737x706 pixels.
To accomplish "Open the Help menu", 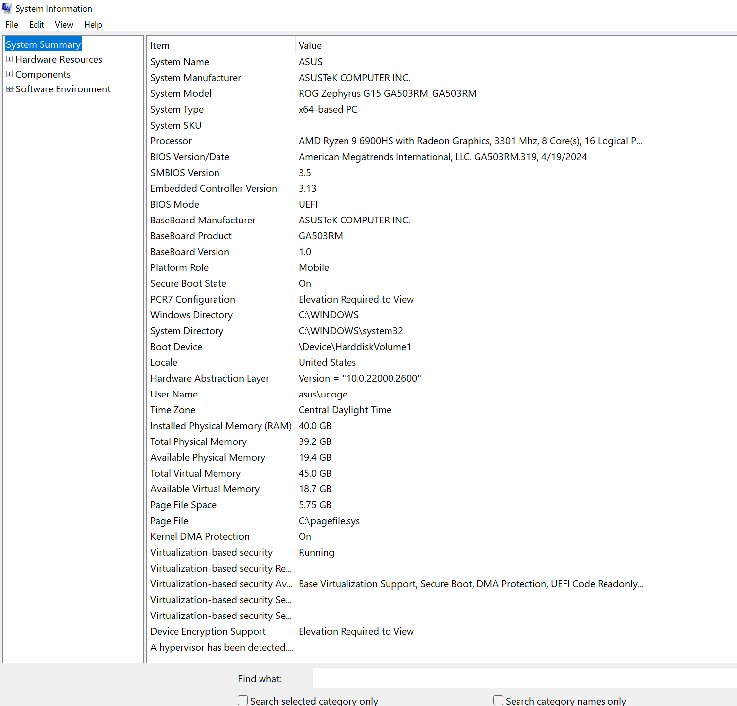I will pyautogui.click(x=93, y=25).
